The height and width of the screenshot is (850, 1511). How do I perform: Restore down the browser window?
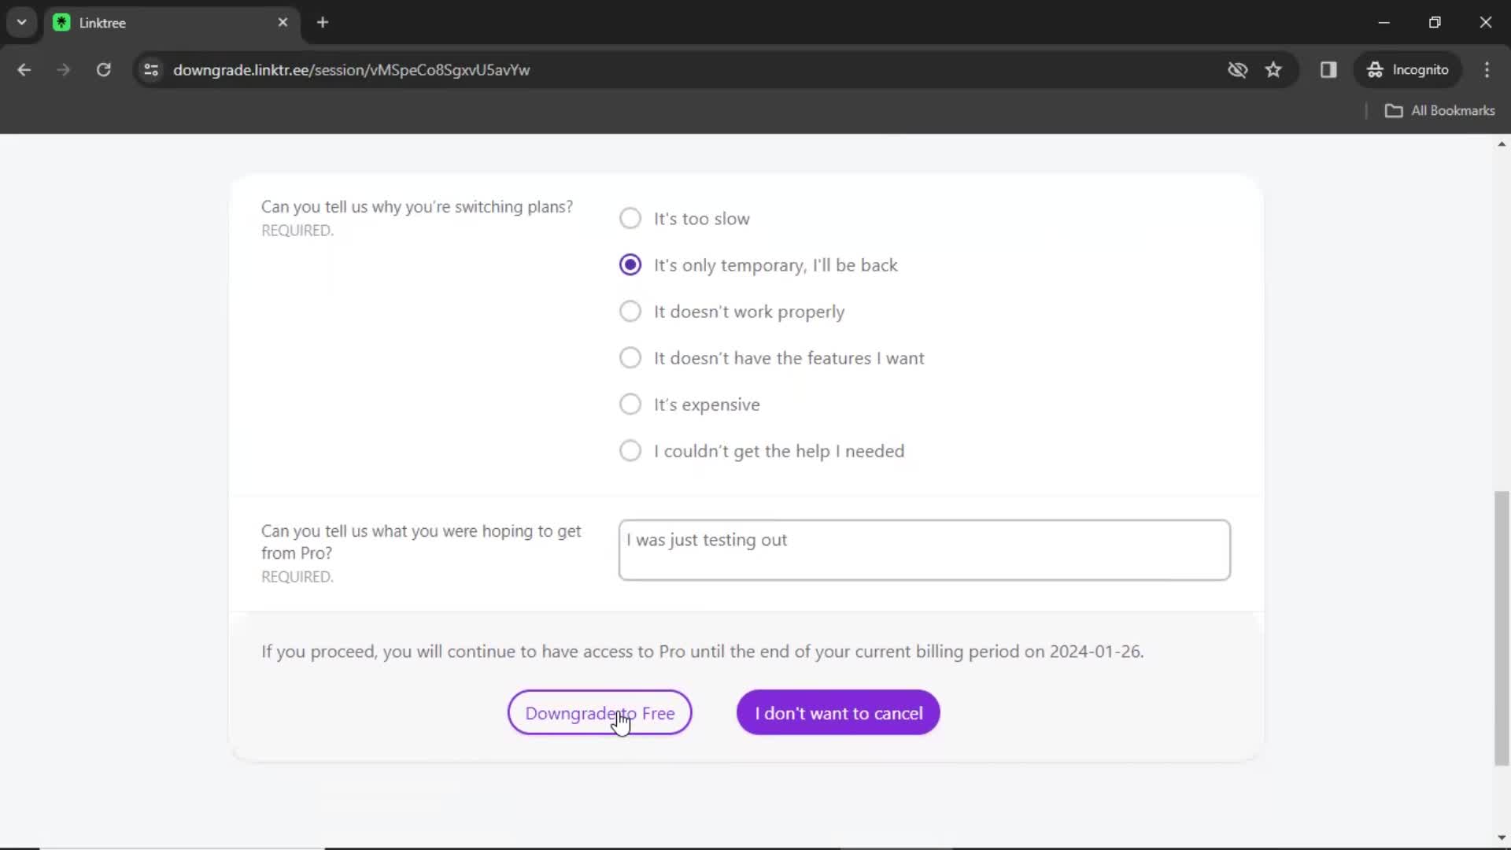tap(1435, 23)
